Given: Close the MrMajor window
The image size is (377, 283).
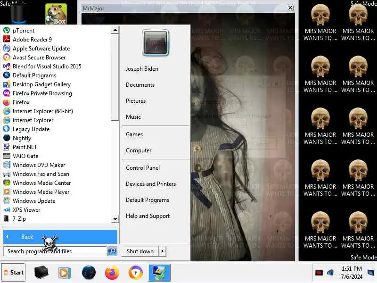Looking at the screenshot, I should (x=290, y=8).
